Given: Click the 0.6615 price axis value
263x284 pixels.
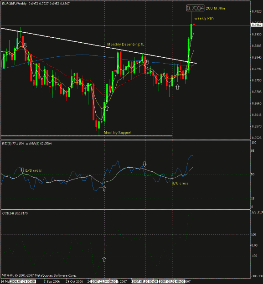Looking at the screenshot, I should (257, 115).
